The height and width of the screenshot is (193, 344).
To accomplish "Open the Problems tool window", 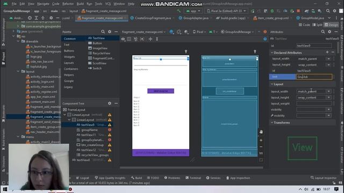I will pyautogui.click(x=172, y=178).
